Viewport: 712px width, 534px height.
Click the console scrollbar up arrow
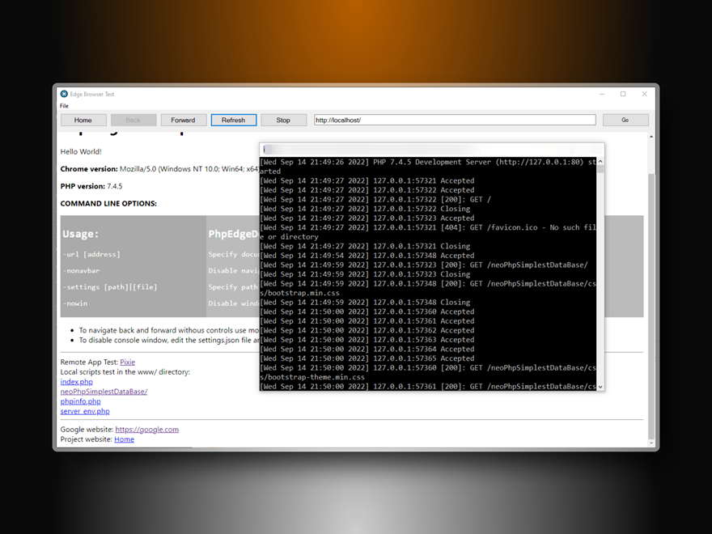600,162
